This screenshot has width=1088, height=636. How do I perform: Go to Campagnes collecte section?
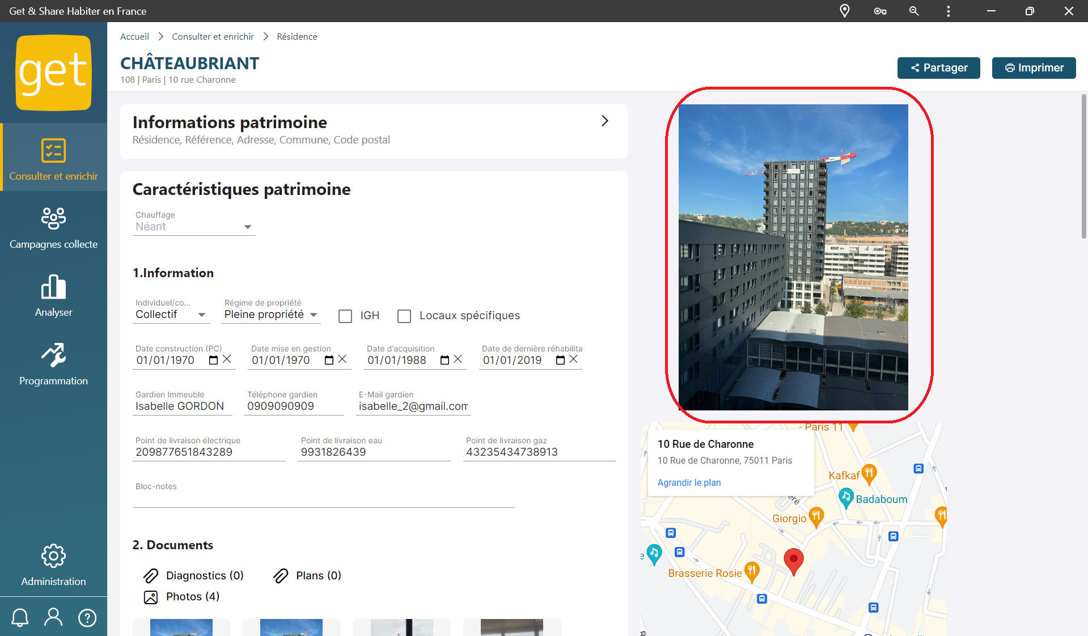click(53, 228)
